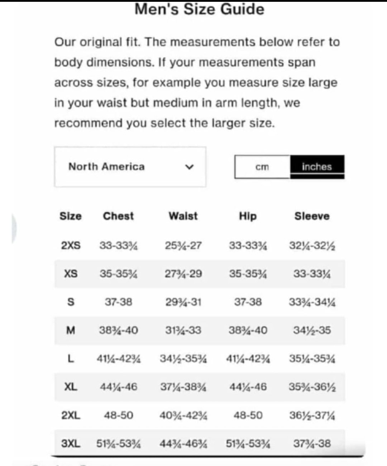Viewport: 387px width, 466px height.
Task: Select the XS size row label
Action: coord(71,274)
